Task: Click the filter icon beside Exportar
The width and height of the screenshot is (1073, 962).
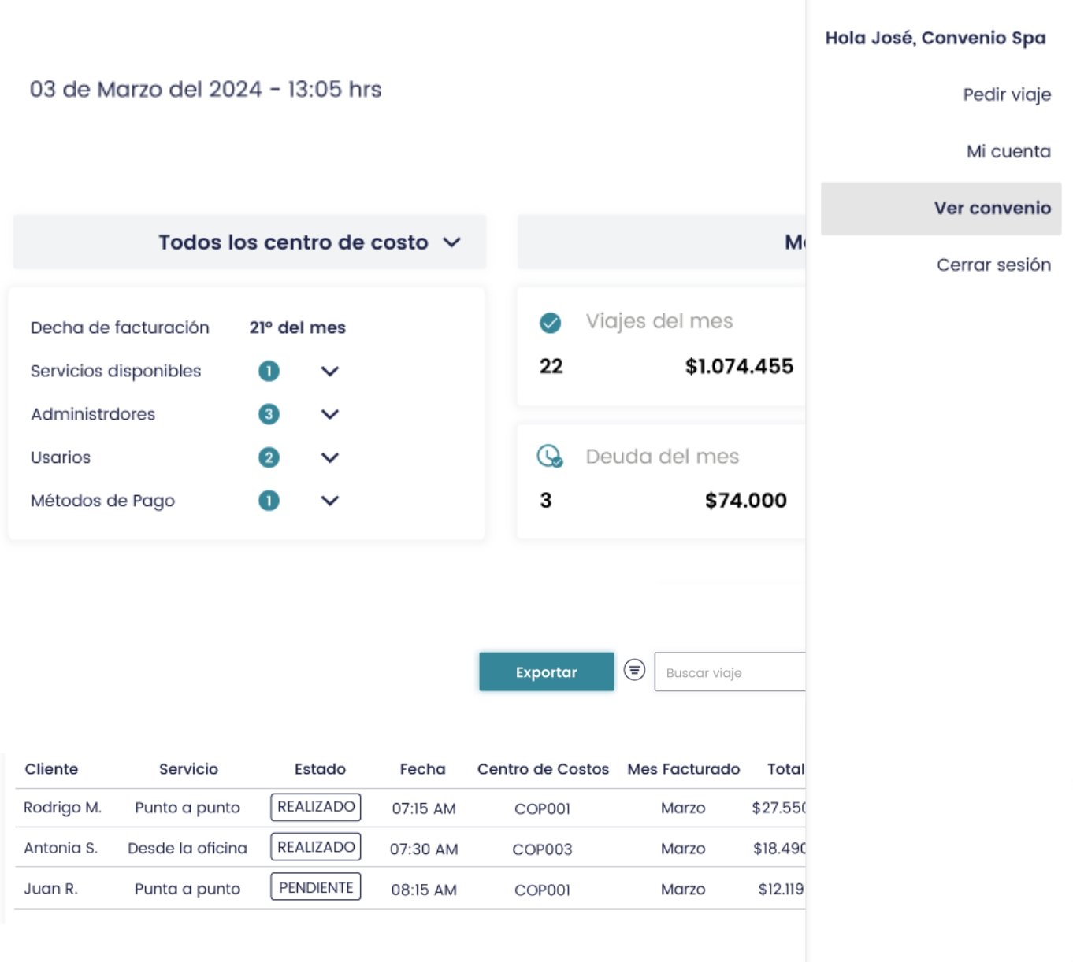Action: coord(634,670)
